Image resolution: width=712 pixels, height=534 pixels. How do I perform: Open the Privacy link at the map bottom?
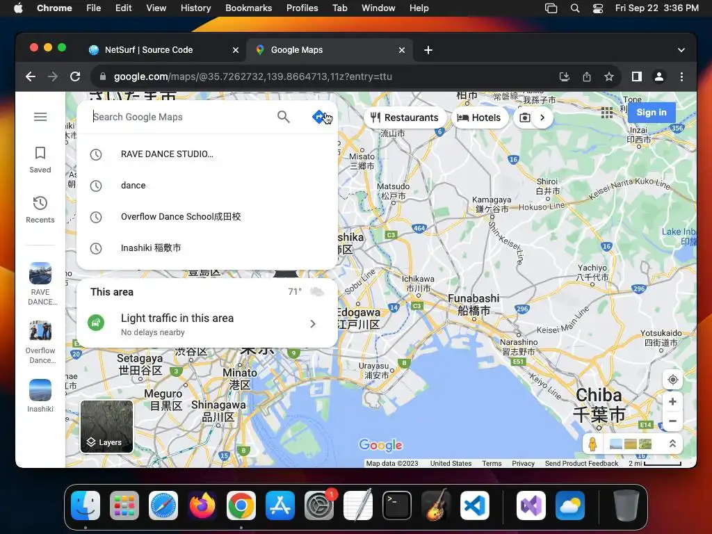click(x=523, y=463)
